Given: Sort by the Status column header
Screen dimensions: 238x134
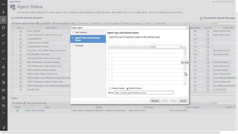Looking at the screenshot, I should coord(20,28).
